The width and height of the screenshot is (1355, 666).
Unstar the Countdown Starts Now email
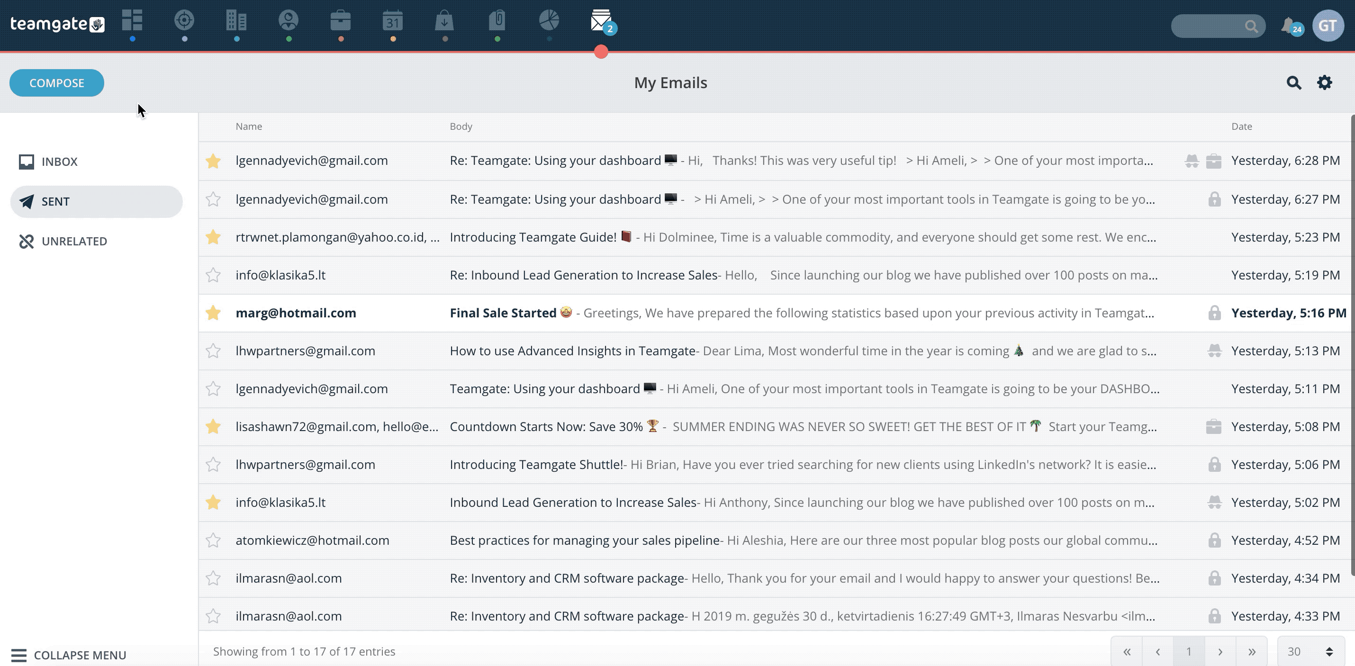coord(213,427)
